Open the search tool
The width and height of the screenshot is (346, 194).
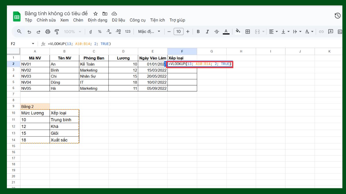(19, 32)
